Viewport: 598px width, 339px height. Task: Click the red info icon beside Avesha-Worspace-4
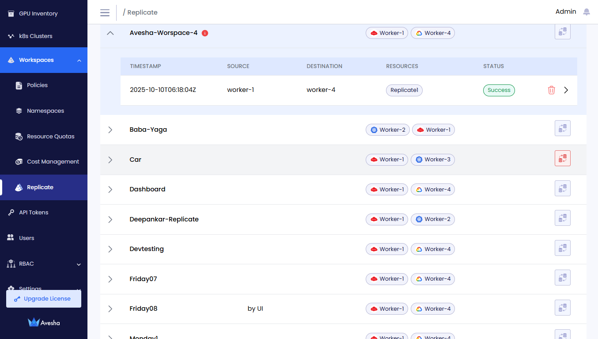tap(205, 33)
